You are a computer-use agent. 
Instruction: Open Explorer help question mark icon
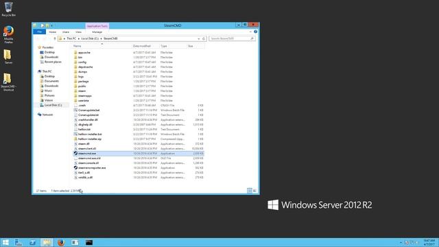(x=255, y=32)
